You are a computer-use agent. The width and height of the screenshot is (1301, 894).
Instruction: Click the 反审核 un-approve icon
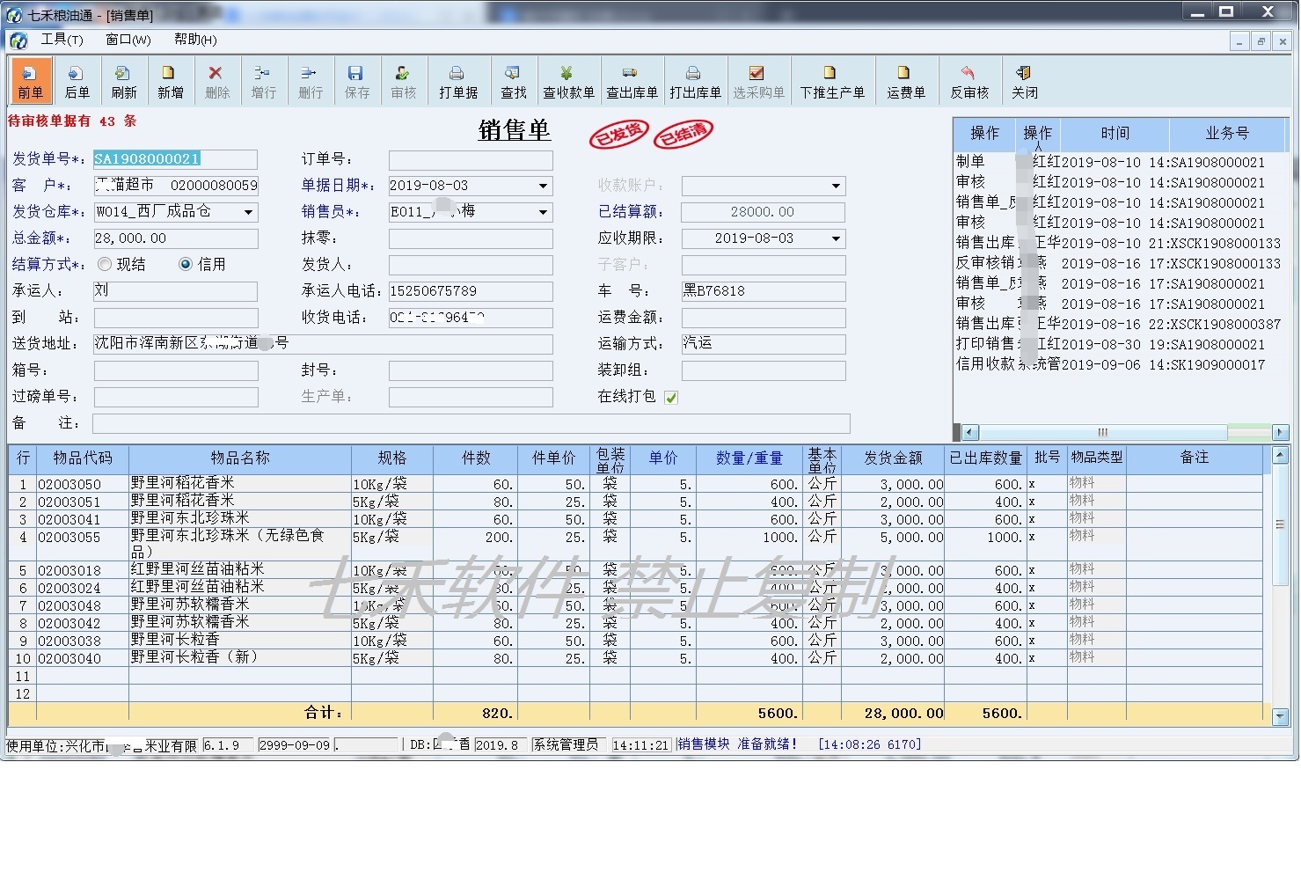tap(968, 82)
